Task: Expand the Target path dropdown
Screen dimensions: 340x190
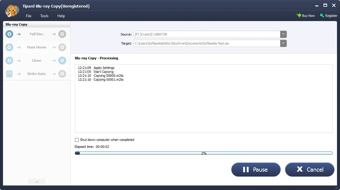Action: pyautogui.click(x=283, y=43)
